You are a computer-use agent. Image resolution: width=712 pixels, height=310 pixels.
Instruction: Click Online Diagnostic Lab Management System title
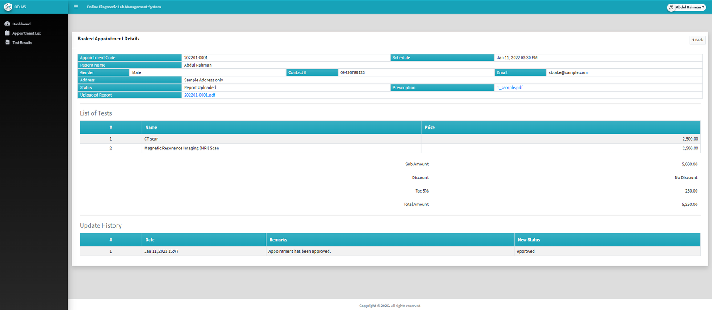coord(124,7)
